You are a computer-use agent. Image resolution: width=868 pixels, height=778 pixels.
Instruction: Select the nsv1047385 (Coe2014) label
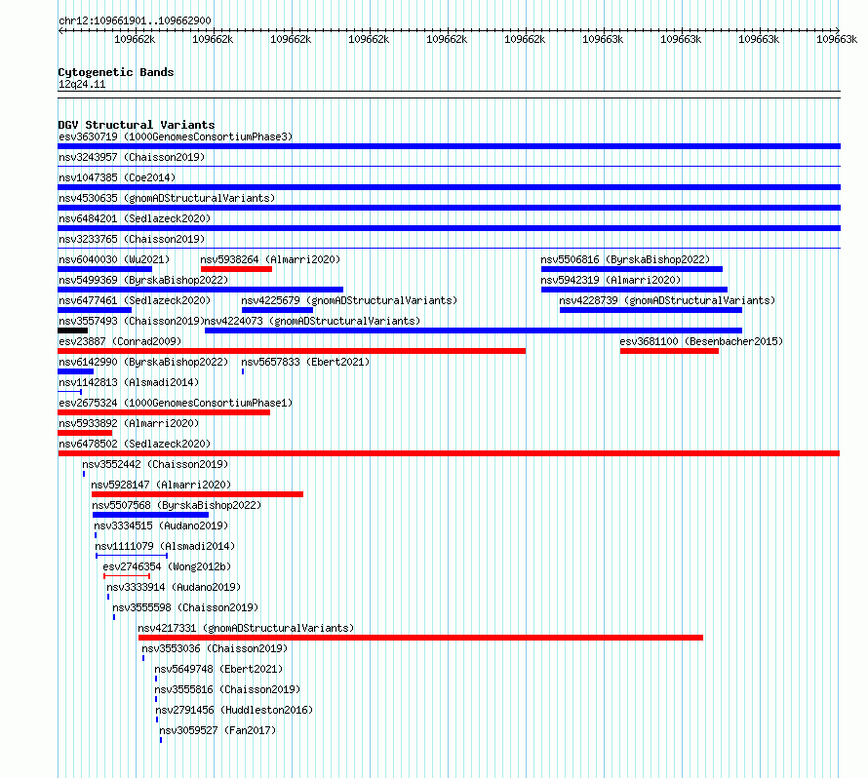[117, 177]
